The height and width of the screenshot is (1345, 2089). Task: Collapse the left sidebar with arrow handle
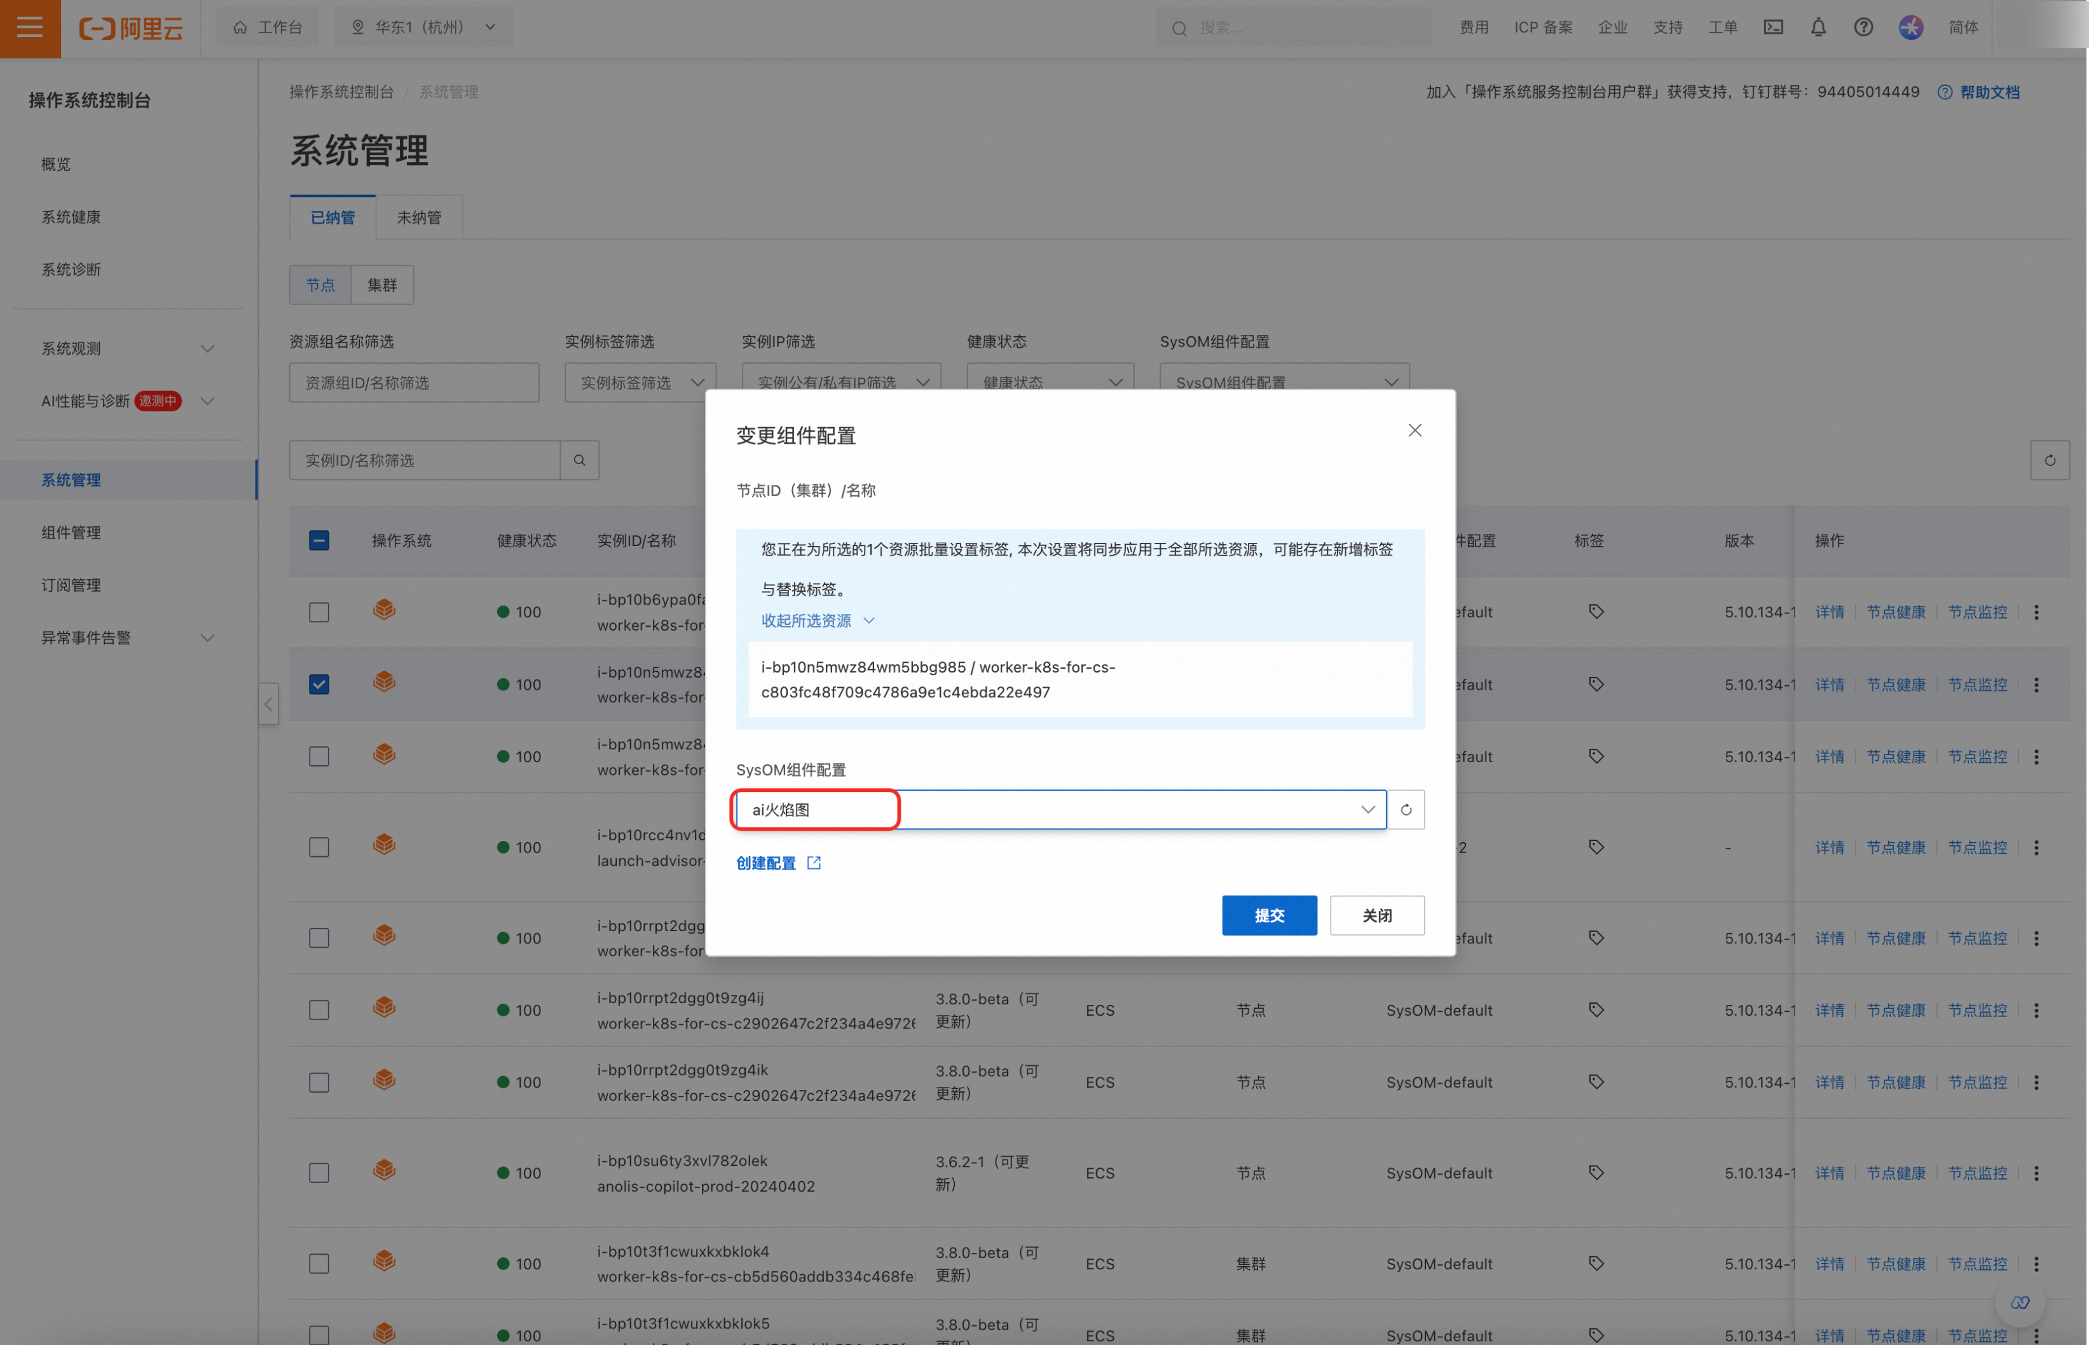[x=268, y=704]
